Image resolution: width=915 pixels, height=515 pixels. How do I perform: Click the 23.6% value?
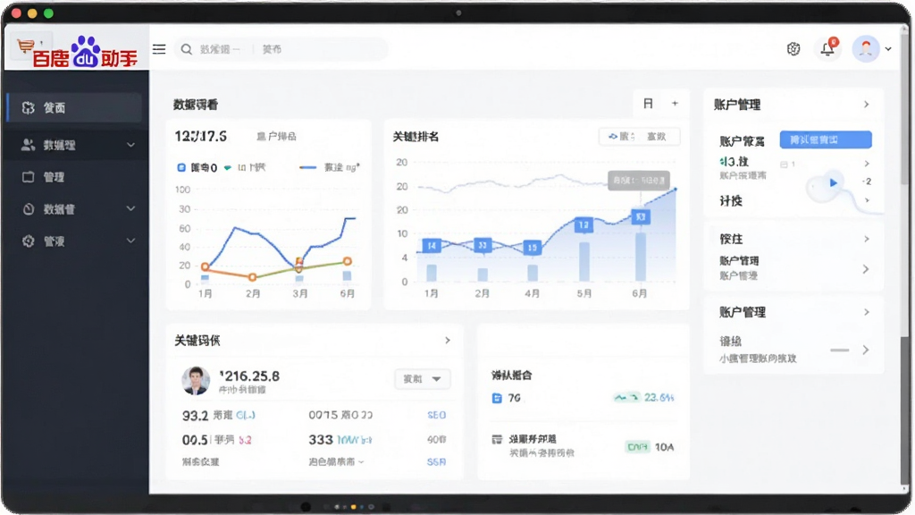tap(659, 398)
